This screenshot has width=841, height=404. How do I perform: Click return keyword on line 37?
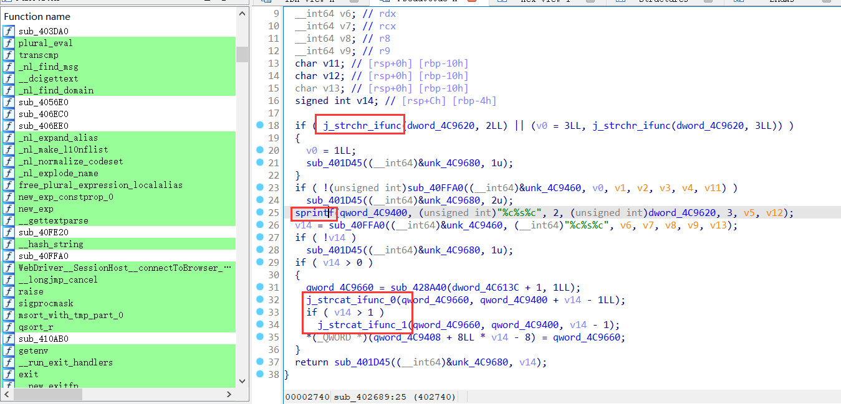(312, 362)
